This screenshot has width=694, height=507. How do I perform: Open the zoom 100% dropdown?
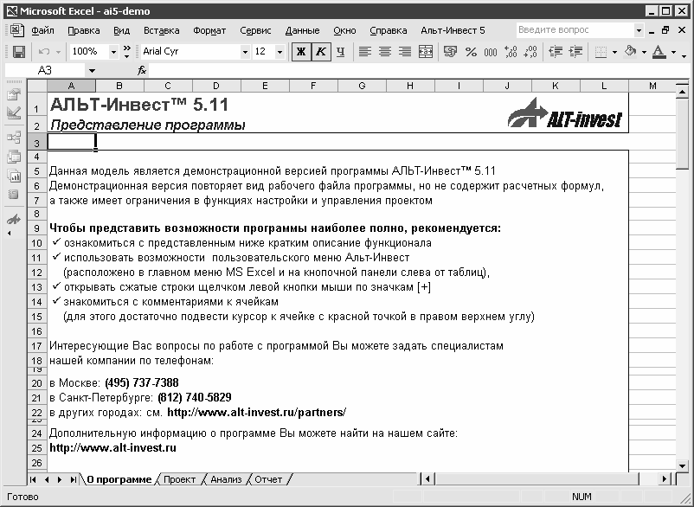[113, 52]
